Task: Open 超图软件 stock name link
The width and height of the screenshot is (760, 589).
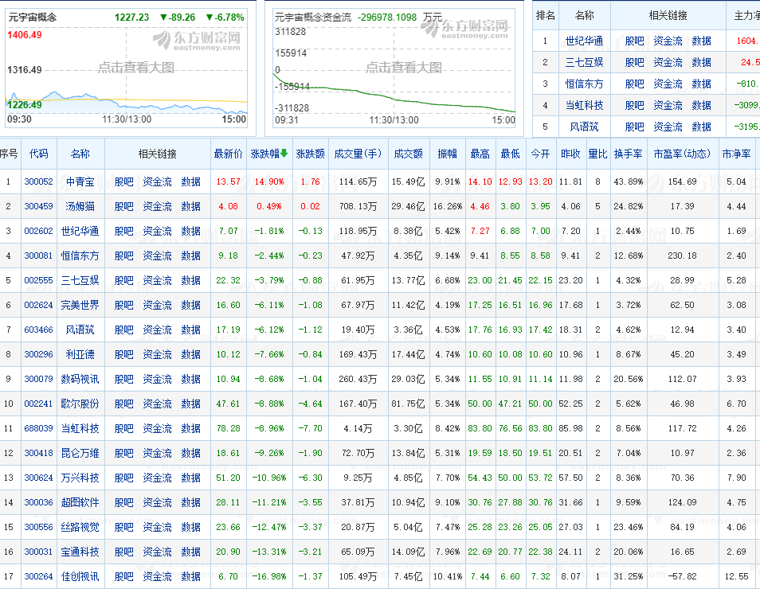Action: 80,503
